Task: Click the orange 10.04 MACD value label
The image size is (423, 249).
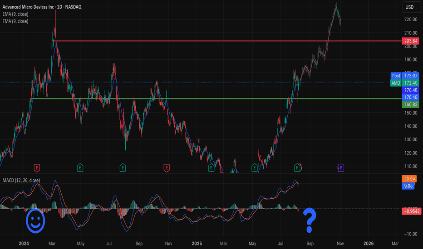Action: 409,179
